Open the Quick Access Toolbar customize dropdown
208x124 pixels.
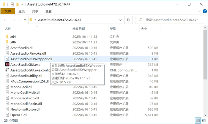[22, 5]
